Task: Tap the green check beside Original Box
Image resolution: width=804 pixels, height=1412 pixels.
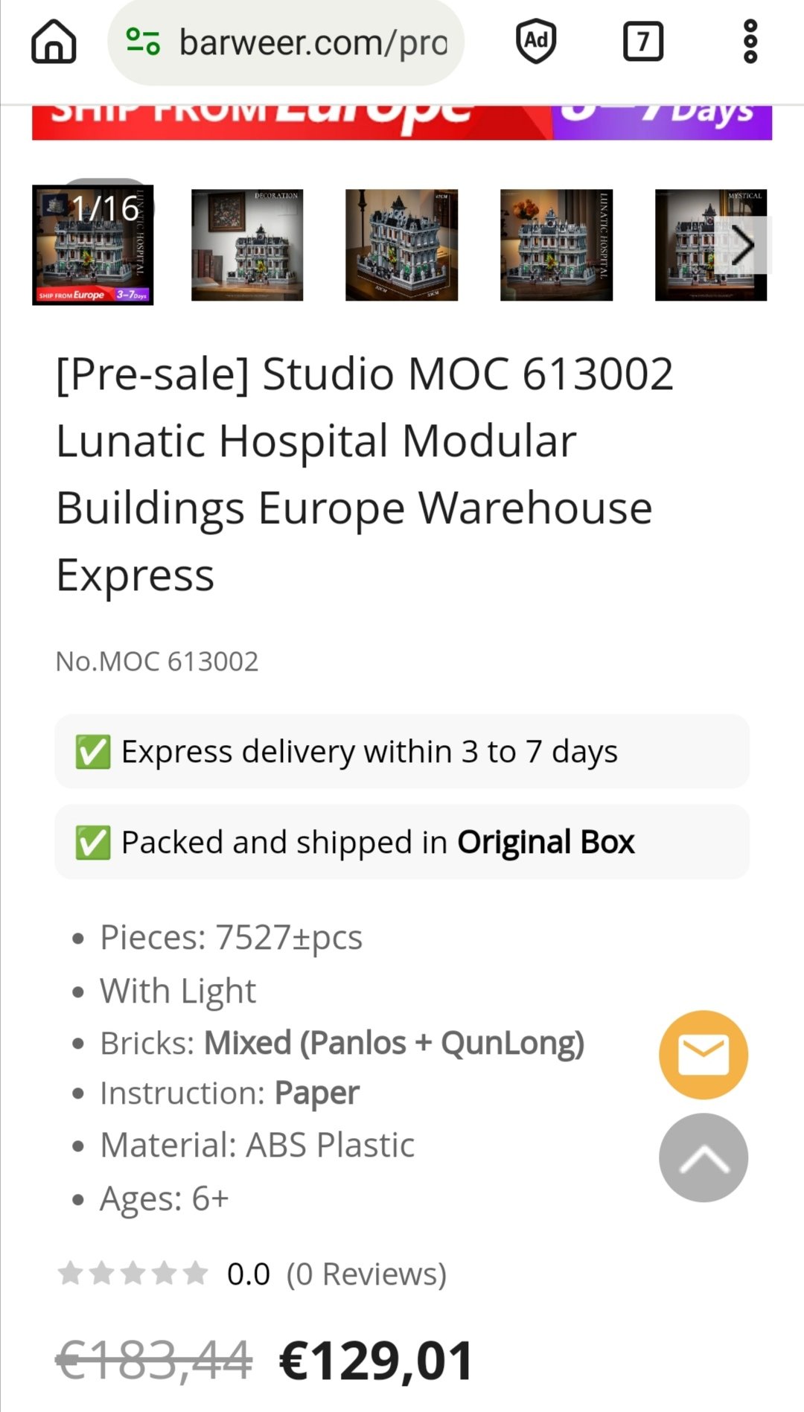Action: point(93,843)
